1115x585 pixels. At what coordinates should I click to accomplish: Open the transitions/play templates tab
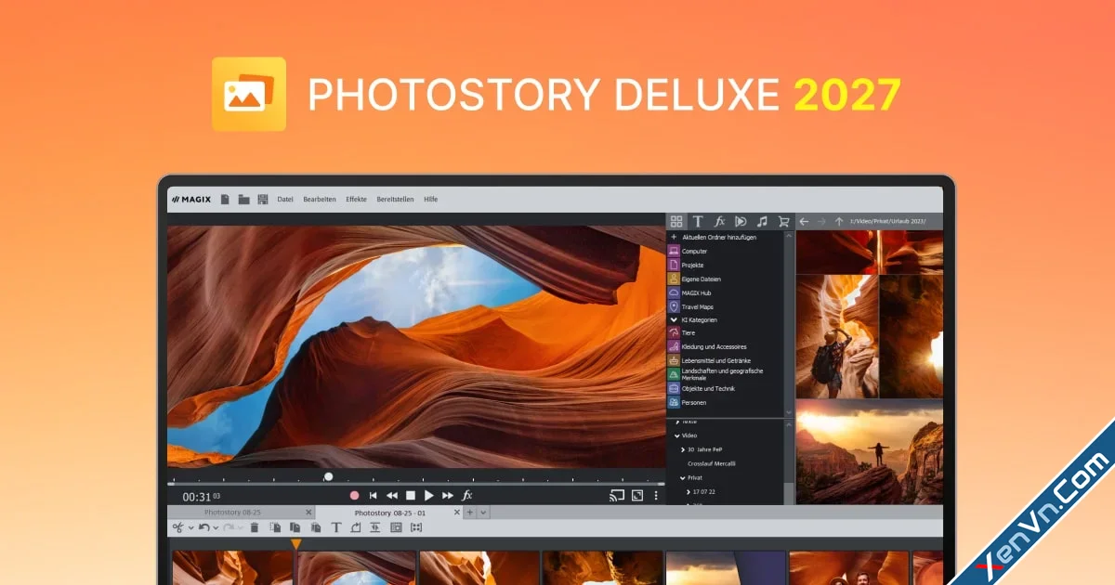741,221
